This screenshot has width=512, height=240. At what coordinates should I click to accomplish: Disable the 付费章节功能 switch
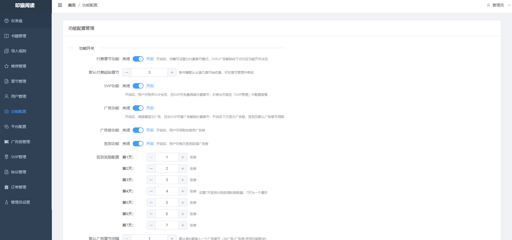tap(138, 59)
